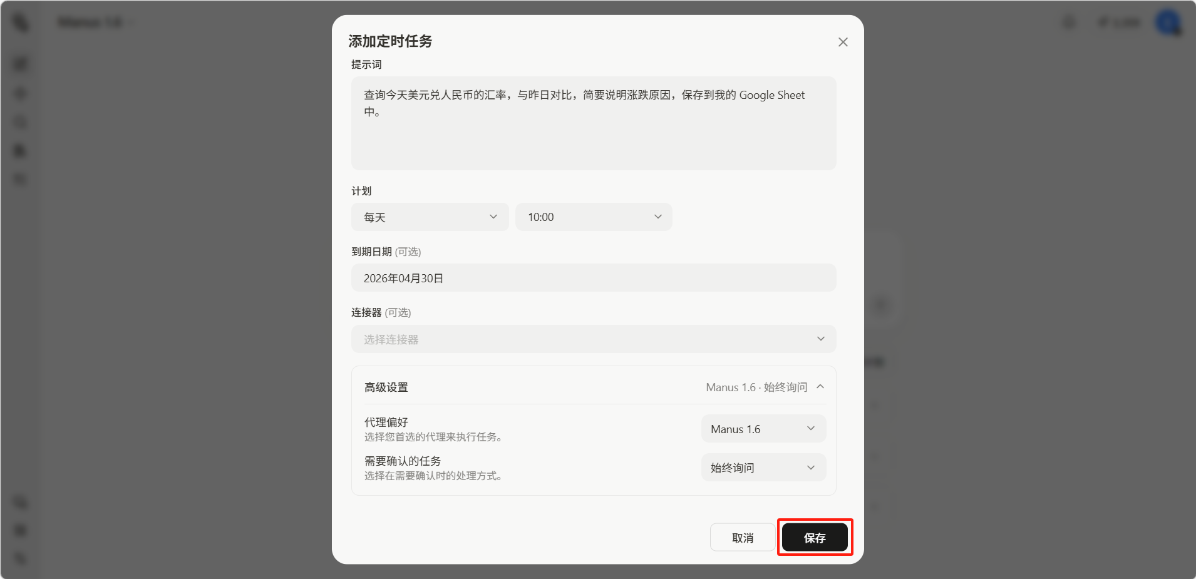This screenshot has width=1196, height=579.
Task: Click the bottom-most icon in left sidebar
Action: (x=21, y=558)
